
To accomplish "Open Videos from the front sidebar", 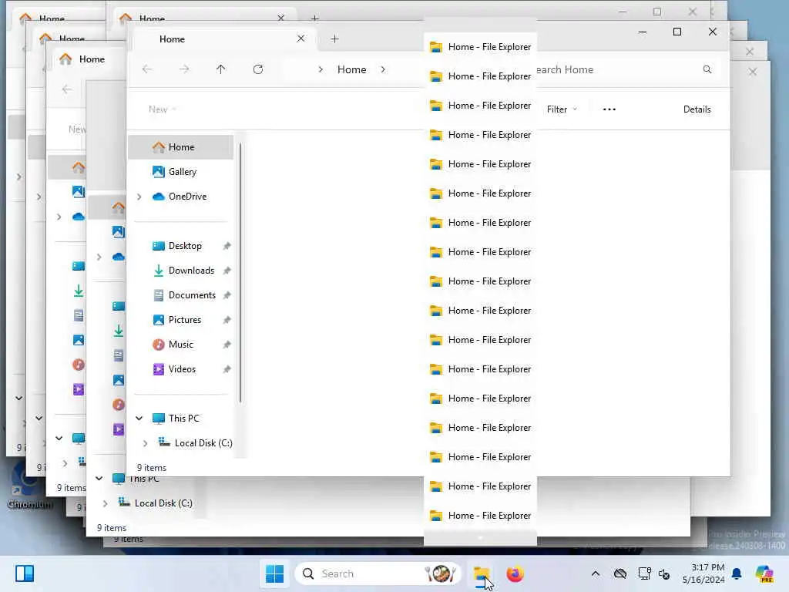I will click(181, 369).
